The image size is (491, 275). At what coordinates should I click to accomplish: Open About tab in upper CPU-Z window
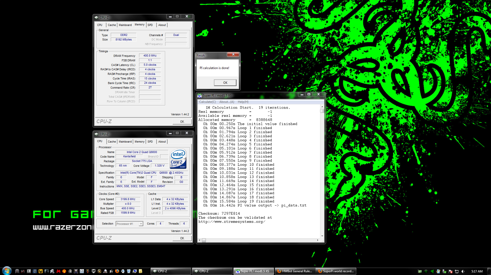(x=162, y=25)
